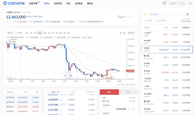Zoom in chart with plus button

click(71, 75)
